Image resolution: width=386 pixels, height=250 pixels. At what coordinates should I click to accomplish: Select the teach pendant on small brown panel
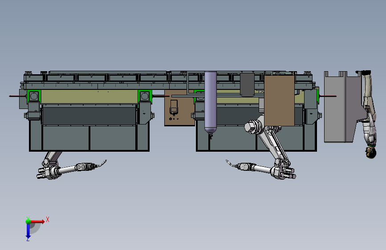tap(174, 107)
